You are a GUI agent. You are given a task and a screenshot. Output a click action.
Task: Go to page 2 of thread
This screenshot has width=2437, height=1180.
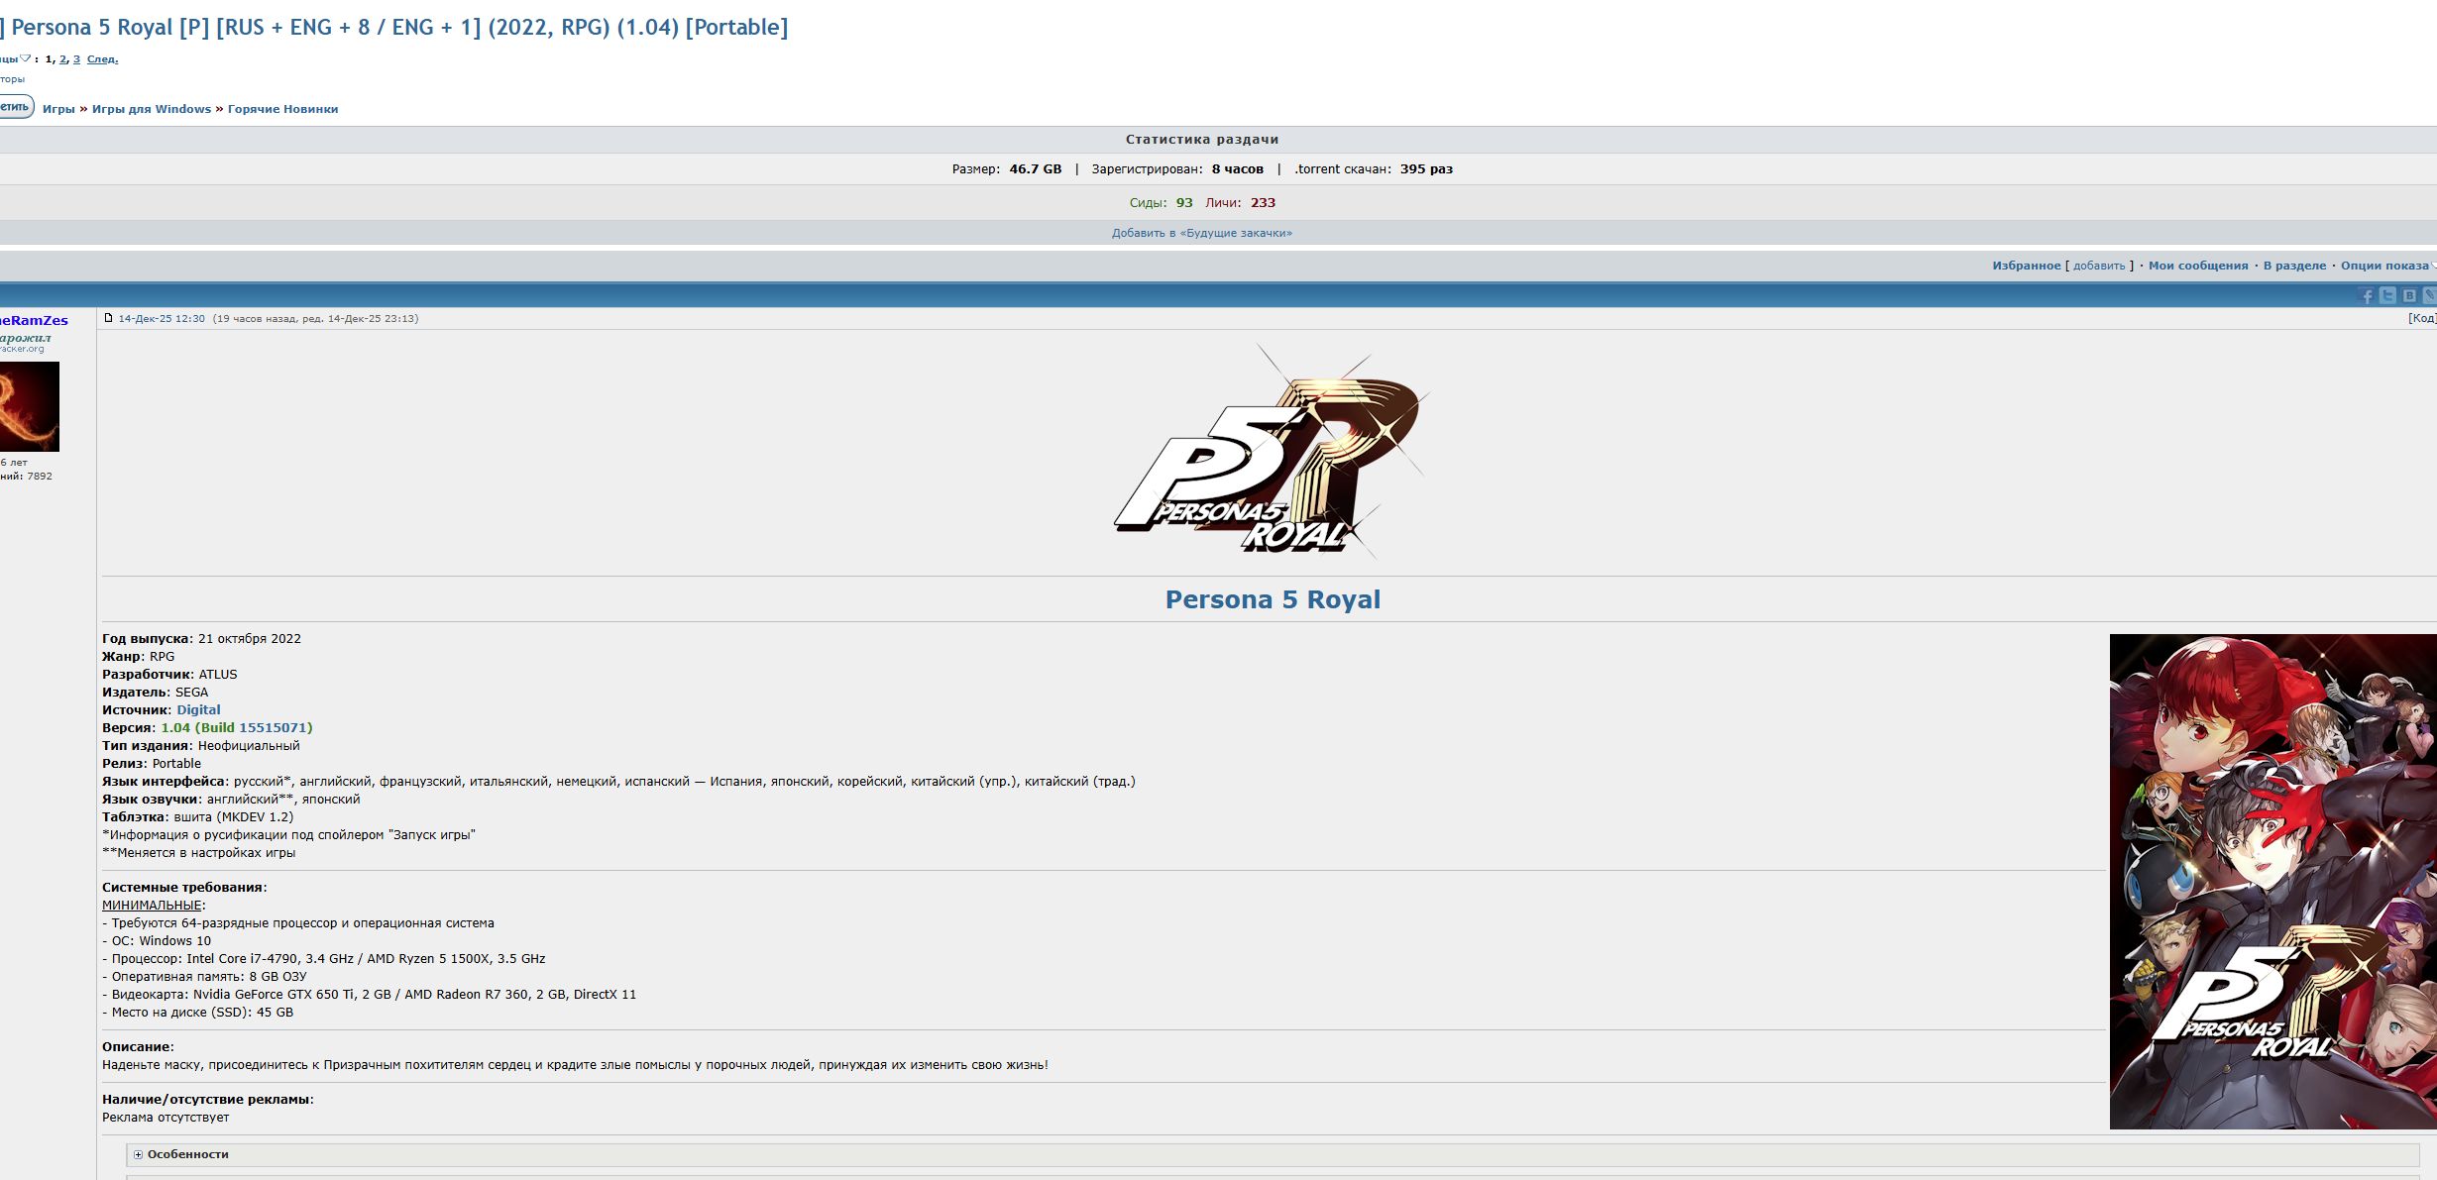63,59
